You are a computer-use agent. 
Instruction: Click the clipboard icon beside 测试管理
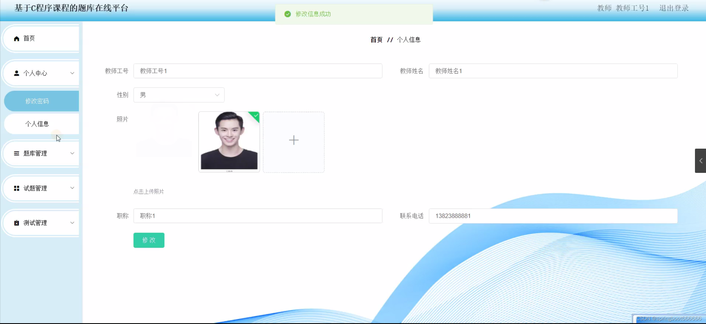click(17, 223)
